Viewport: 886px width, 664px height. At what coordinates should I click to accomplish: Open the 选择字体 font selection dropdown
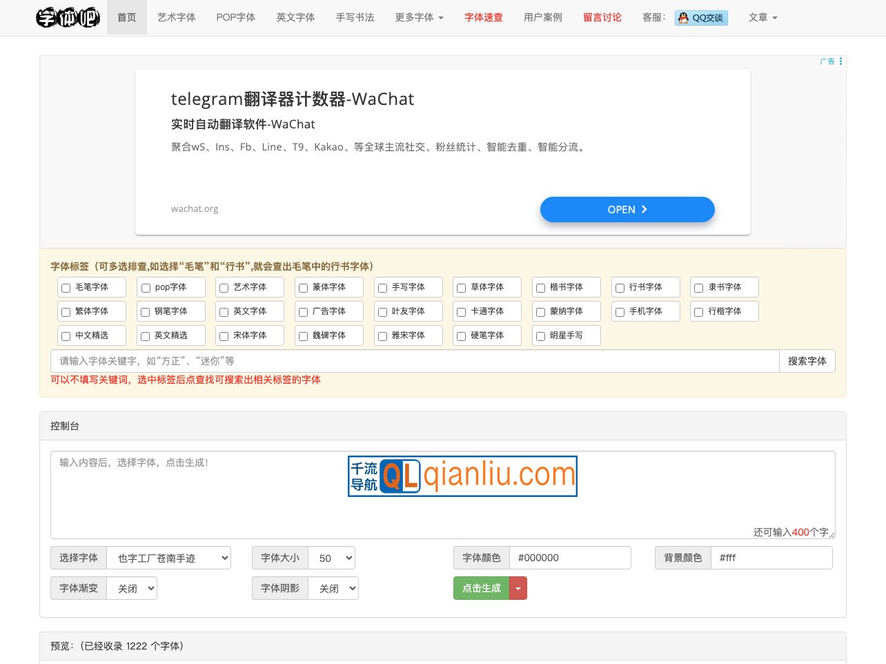tap(168, 558)
